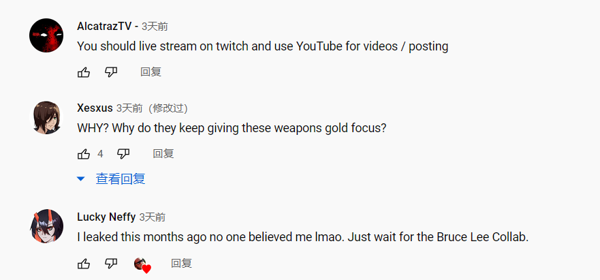Click the creator heart icon on Lucky Neffy's comment
The image size is (600, 280).
142,265
